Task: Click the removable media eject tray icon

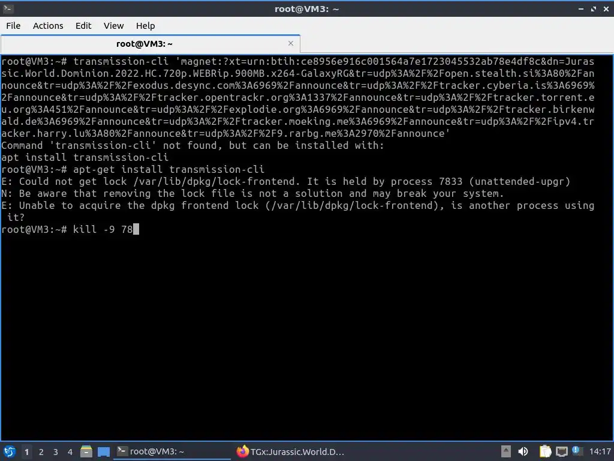Action: [506, 451]
